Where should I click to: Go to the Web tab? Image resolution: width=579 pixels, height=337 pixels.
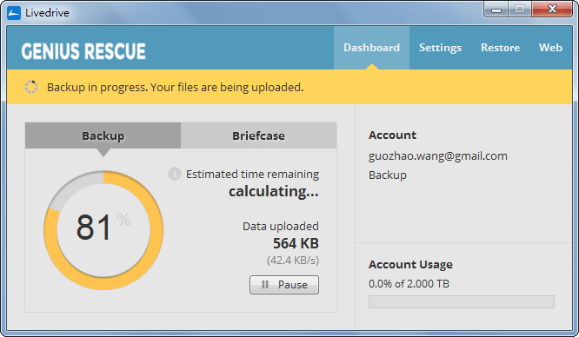coord(550,48)
